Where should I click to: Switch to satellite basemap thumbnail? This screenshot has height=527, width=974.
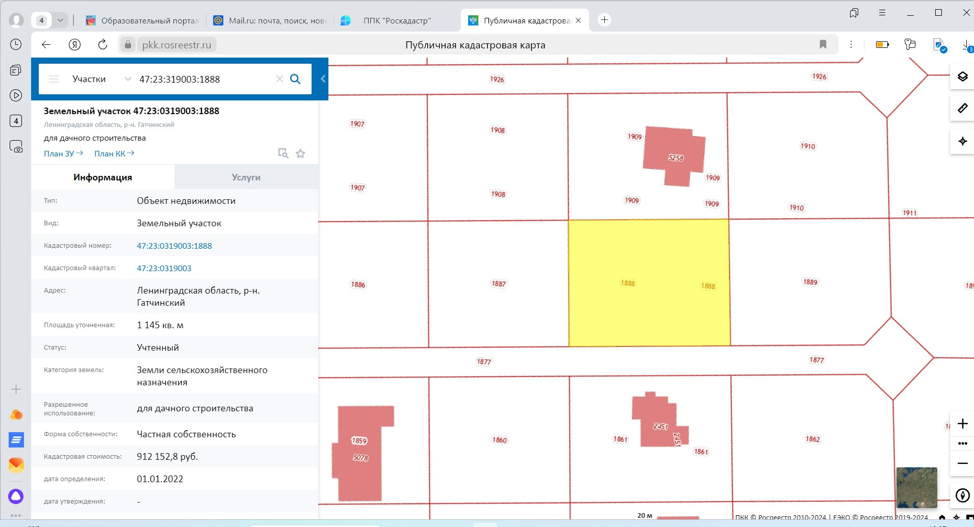coord(916,488)
